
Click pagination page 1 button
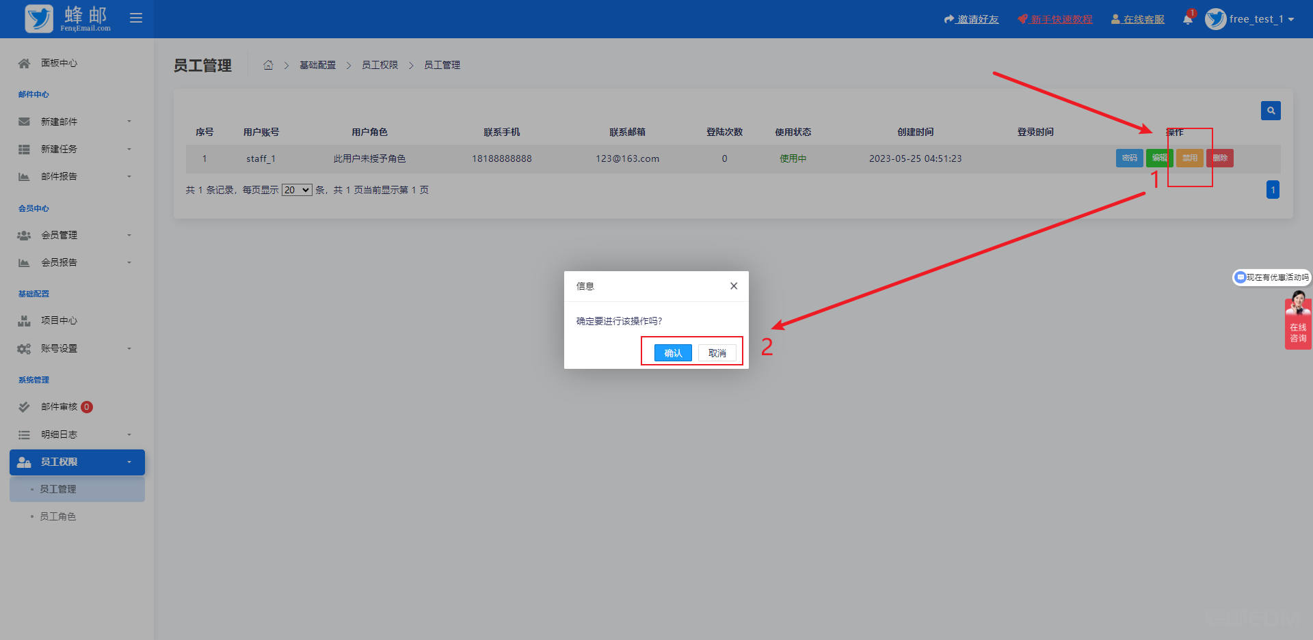1273,190
